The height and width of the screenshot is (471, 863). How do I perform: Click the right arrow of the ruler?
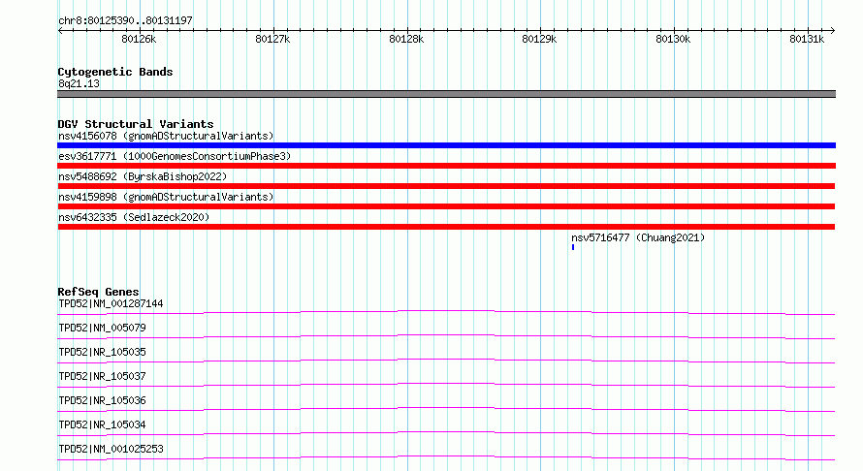coord(833,31)
